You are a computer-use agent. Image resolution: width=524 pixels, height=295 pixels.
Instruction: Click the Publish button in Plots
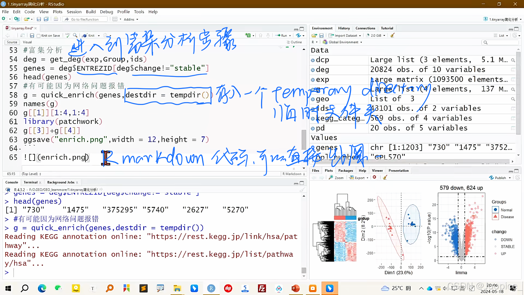(498, 178)
